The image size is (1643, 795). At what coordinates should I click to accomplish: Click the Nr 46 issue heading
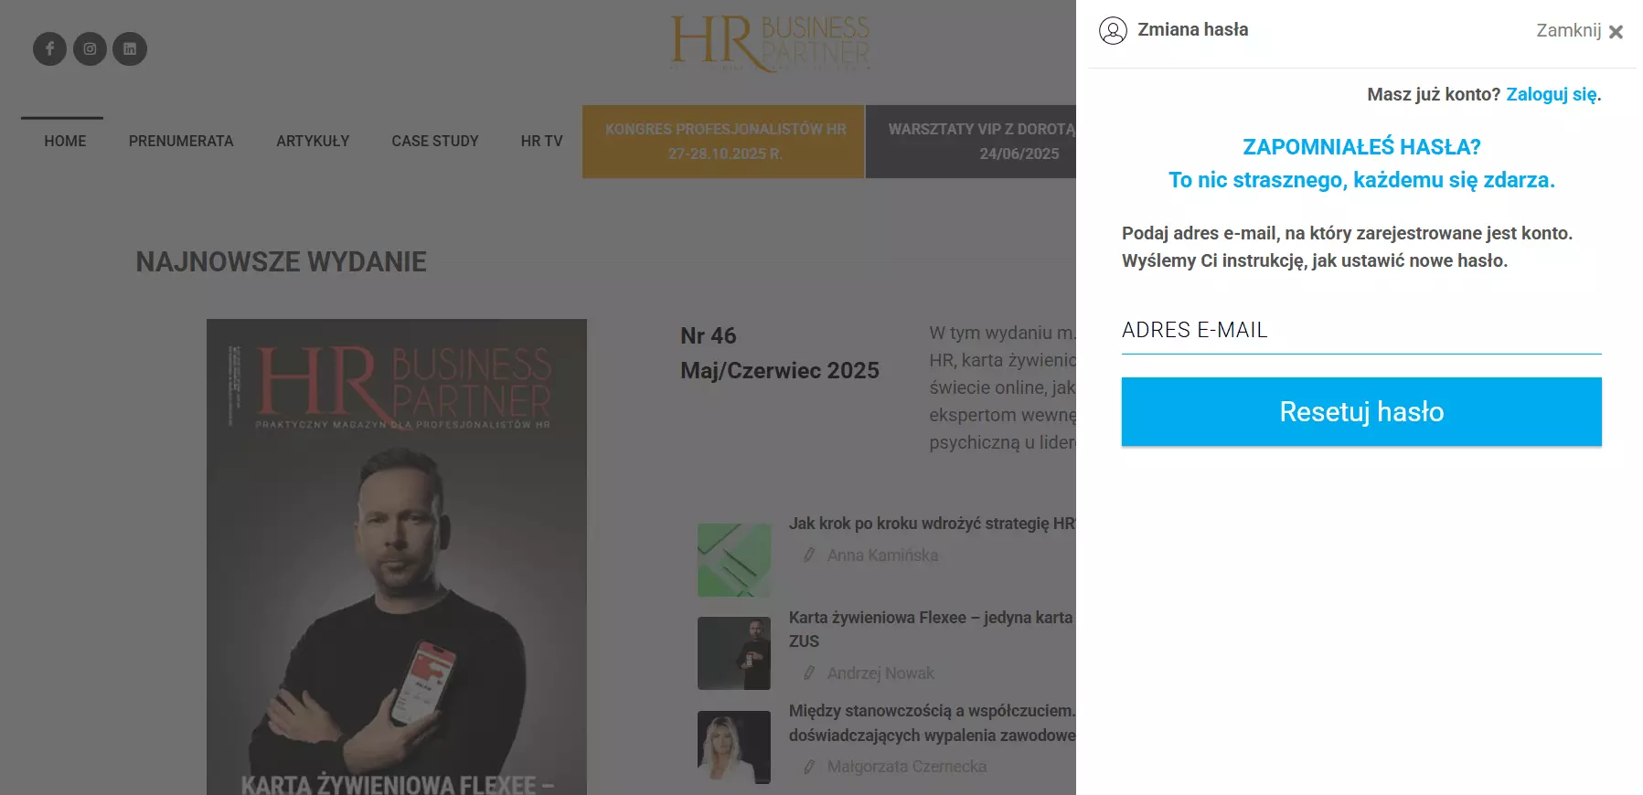[709, 335]
